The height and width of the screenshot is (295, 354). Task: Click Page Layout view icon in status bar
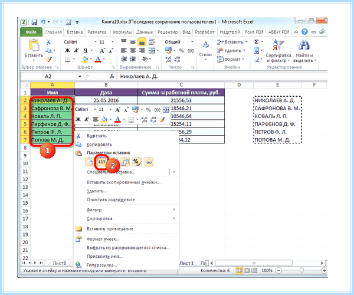(x=247, y=270)
